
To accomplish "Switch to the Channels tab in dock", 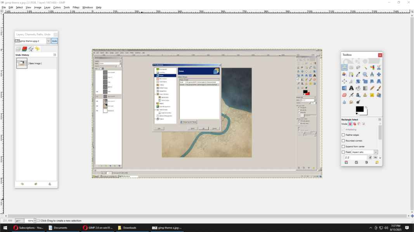I will (x=24, y=49).
